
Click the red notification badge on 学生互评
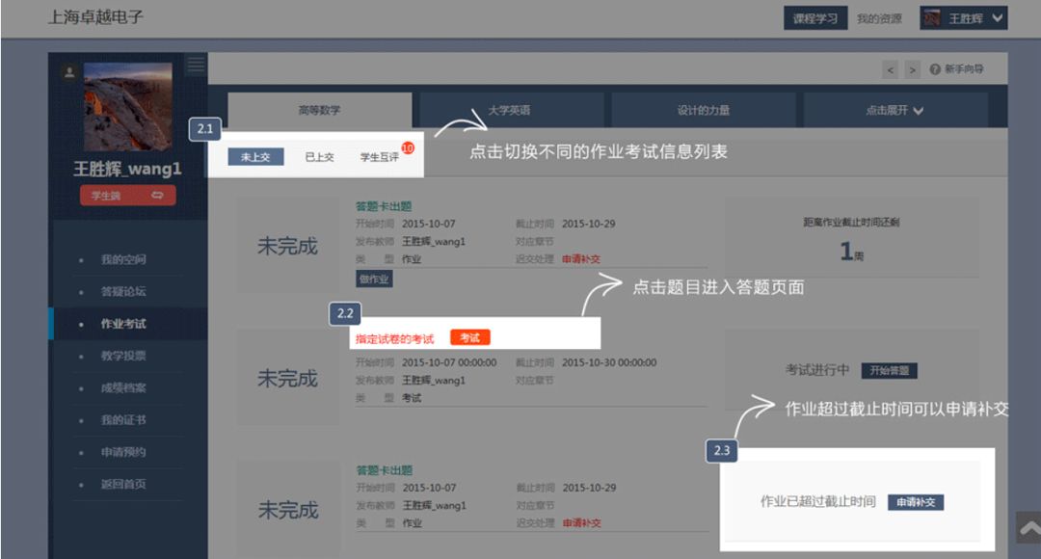pos(408,148)
